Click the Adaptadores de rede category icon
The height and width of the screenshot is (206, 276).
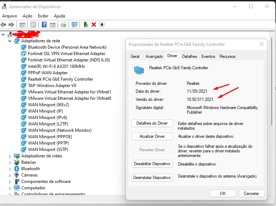(17, 41)
